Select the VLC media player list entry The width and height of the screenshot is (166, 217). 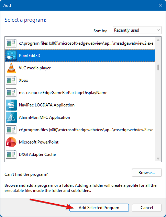coord(80,68)
